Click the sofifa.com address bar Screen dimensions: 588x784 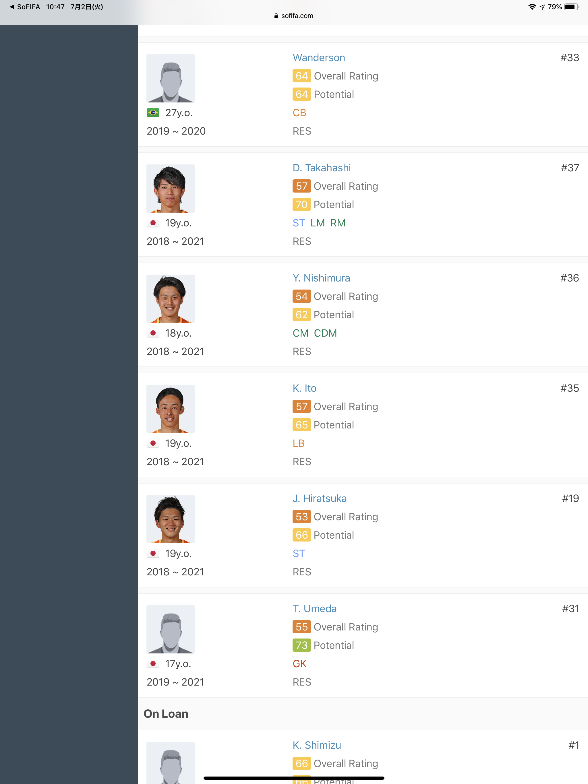click(294, 15)
